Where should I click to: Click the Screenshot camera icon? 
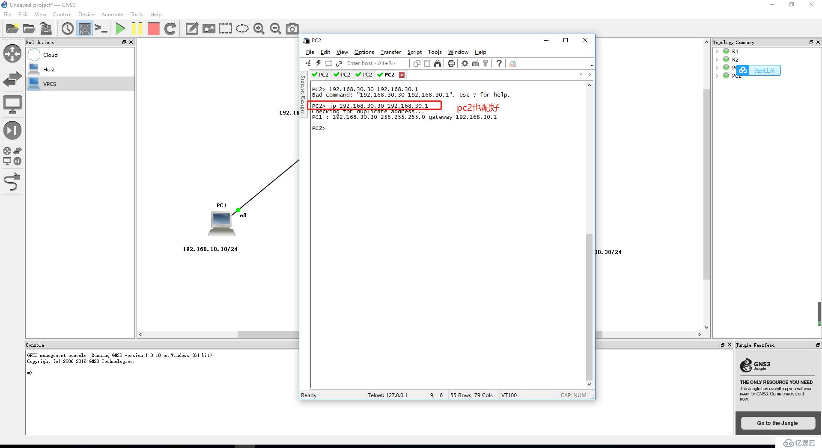[x=292, y=29]
